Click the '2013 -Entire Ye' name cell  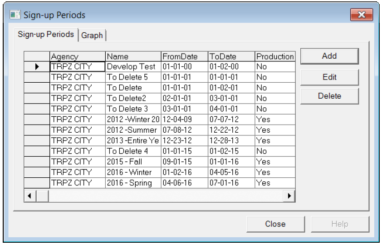point(133,140)
